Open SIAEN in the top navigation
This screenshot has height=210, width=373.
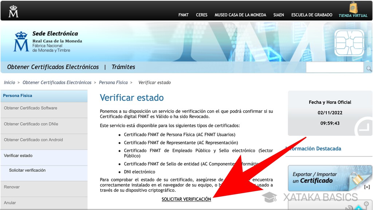pyautogui.click(x=279, y=15)
